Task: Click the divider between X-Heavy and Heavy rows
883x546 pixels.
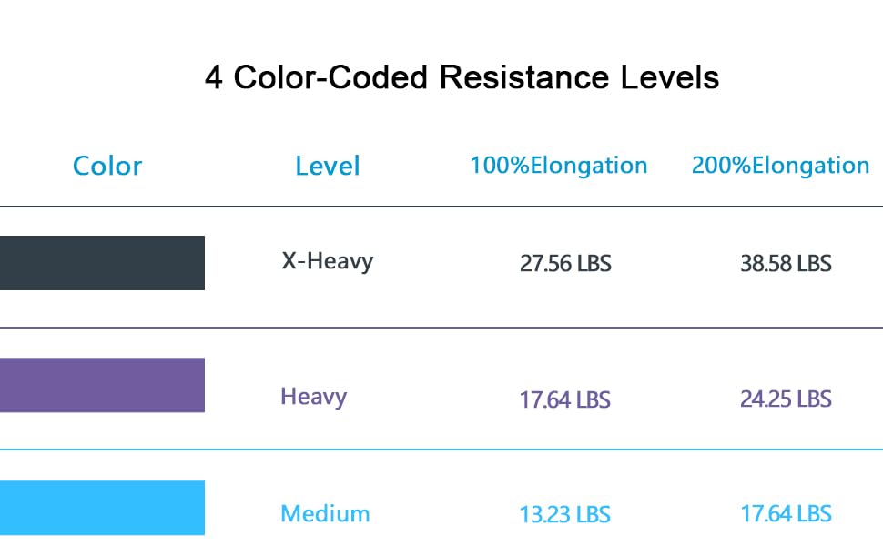Action: point(441,328)
